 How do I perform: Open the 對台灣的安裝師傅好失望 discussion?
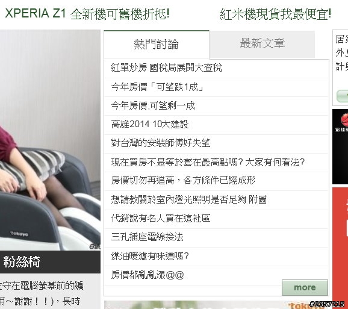pyautogui.click(x=161, y=143)
